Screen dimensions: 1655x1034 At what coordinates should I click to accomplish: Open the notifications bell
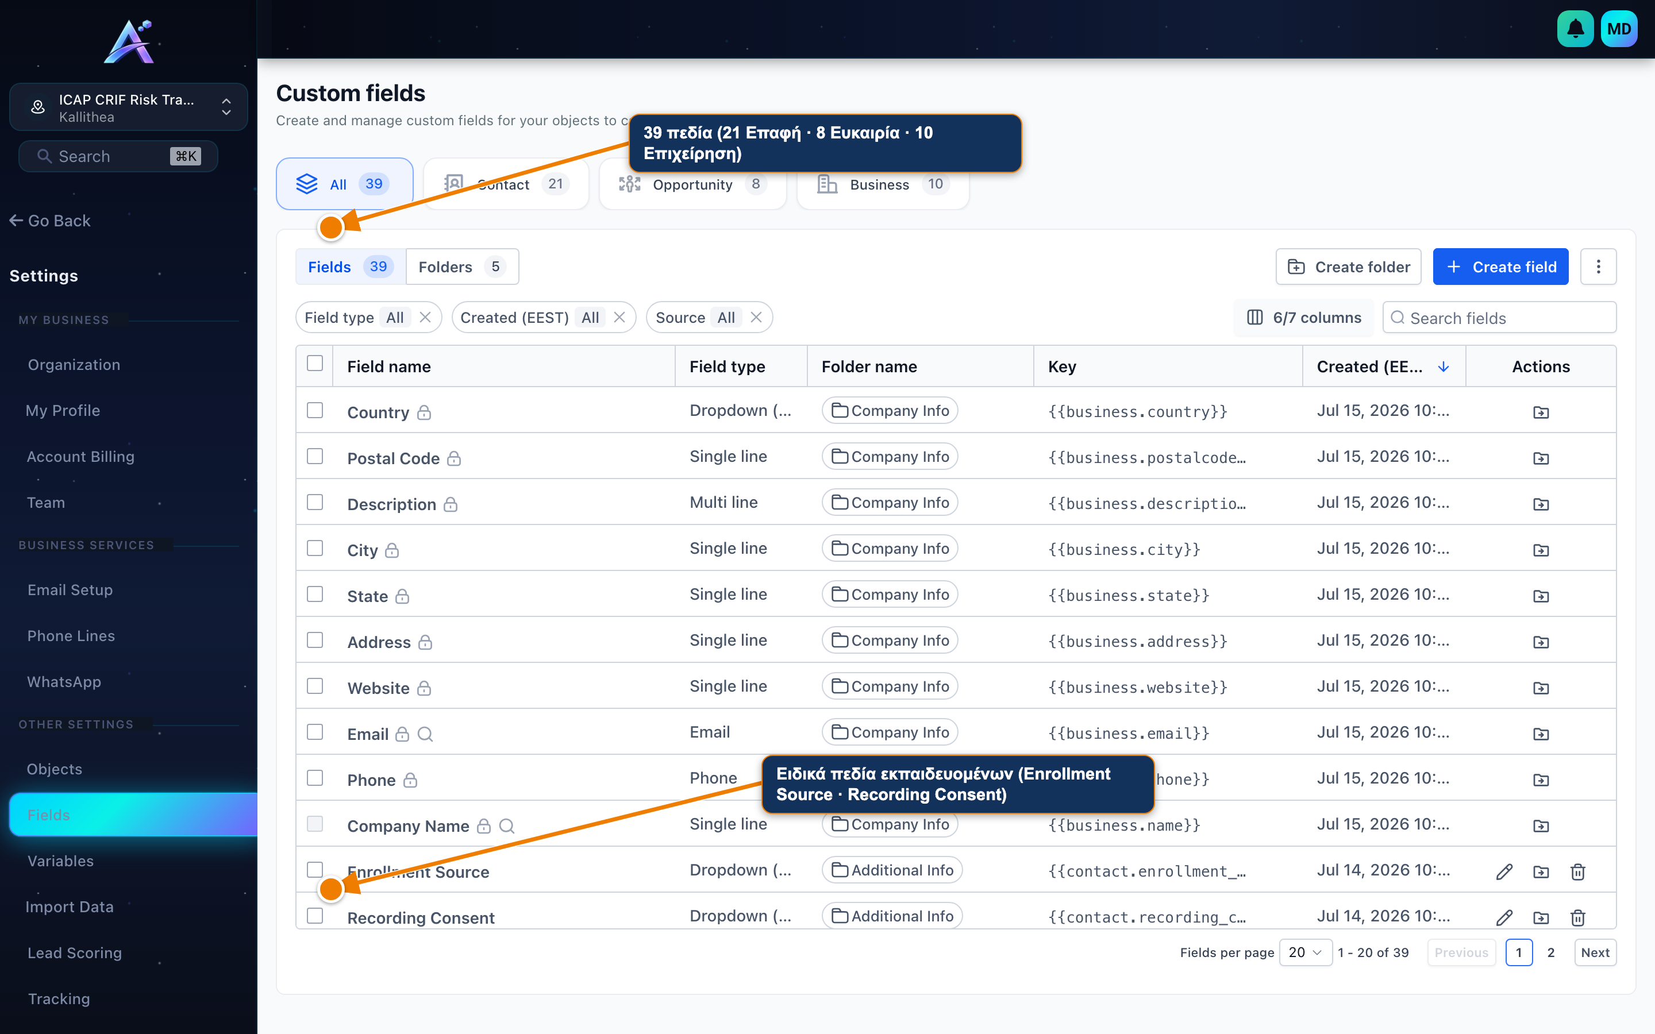pyautogui.click(x=1575, y=29)
